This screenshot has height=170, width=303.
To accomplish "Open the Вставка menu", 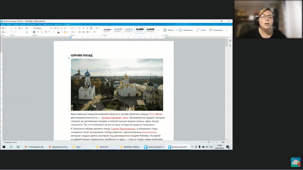I will 16,24.
